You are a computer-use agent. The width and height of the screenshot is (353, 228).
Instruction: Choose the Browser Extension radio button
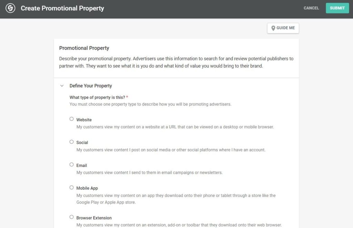pos(72,217)
